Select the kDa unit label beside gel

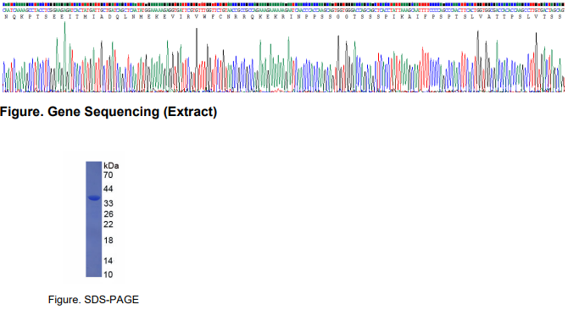tap(111, 166)
